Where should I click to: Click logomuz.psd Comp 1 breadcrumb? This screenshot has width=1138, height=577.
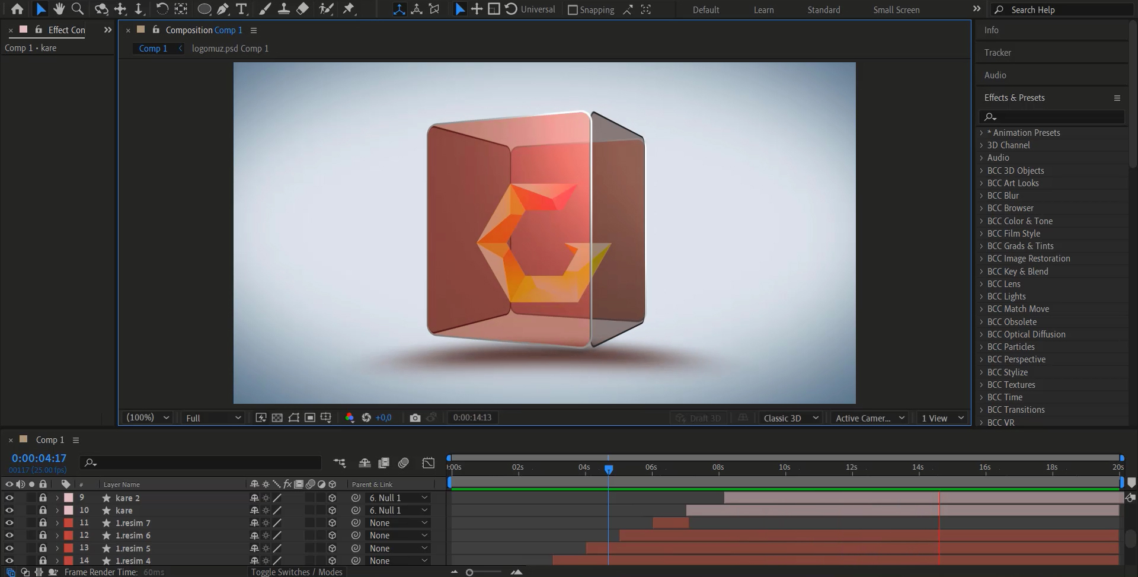(x=230, y=49)
